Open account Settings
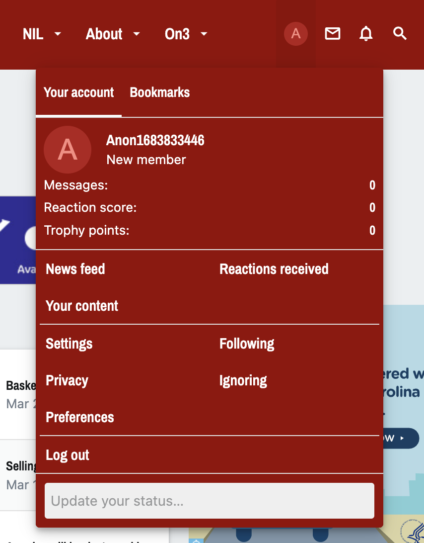424x543 pixels. (x=69, y=344)
